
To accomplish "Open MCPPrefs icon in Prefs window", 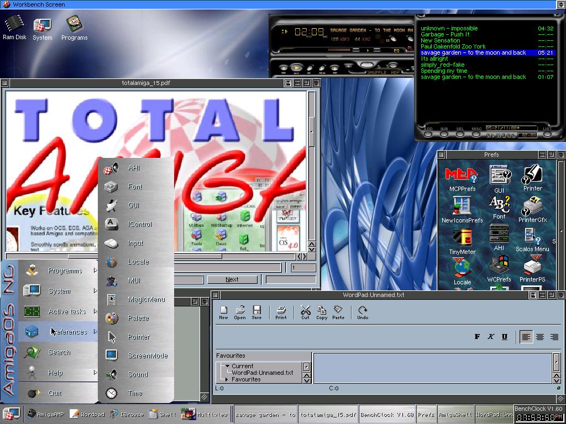I will pyautogui.click(x=462, y=179).
